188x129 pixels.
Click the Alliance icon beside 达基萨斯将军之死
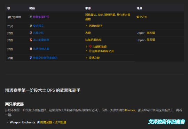(x=90, y=51)
